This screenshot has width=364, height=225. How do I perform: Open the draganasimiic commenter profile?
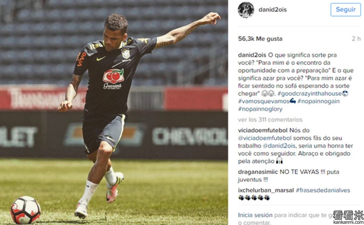point(258,172)
